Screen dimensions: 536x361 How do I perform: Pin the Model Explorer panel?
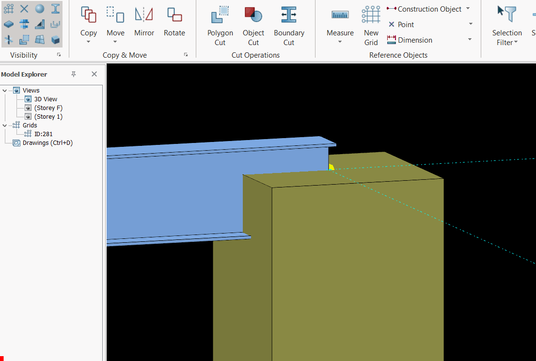point(74,74)
